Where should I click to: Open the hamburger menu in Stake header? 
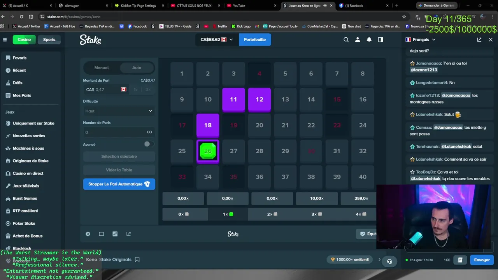(5, 40)
